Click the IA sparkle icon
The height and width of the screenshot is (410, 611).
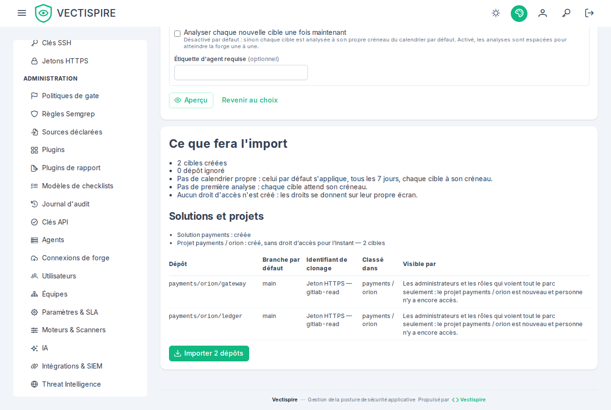tap(34, 348)
